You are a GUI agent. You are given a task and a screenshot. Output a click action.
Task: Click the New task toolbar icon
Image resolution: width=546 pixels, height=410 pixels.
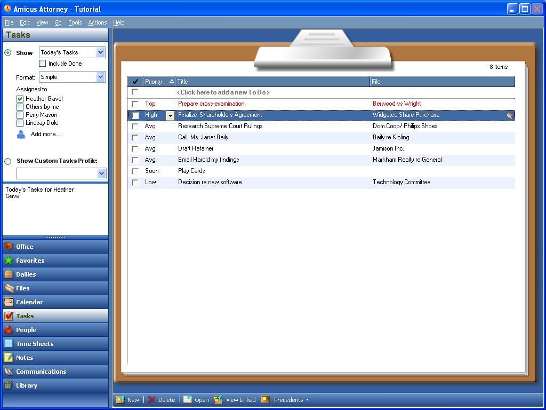point(121,399)
